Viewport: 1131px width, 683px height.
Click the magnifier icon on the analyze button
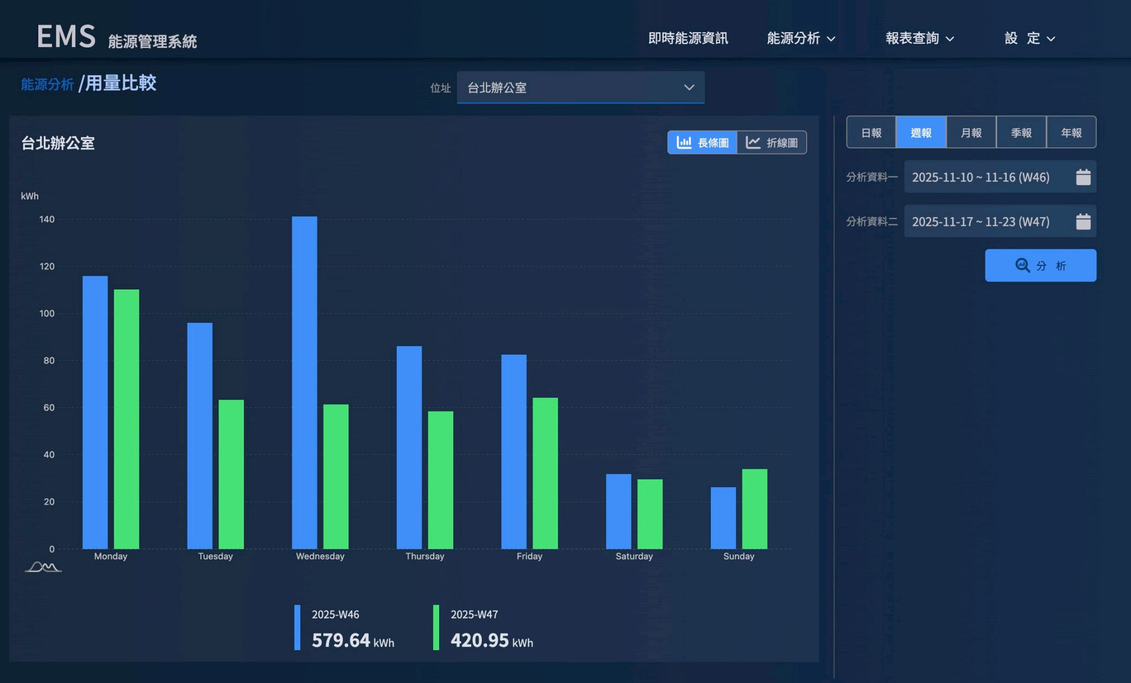pyautogui.click(x=1022, y=265)
